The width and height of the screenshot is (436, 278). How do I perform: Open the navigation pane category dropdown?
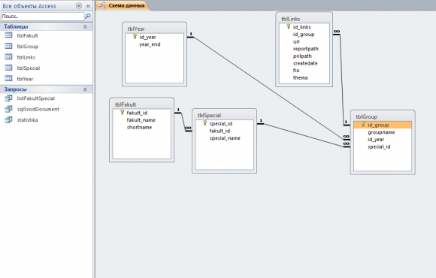(x=79, y=6)
